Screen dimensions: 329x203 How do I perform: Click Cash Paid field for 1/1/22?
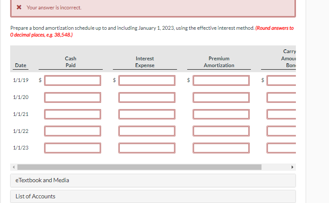coord(73,131)
